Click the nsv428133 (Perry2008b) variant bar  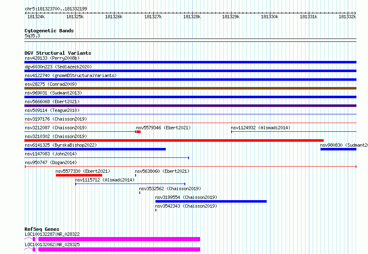190,62
